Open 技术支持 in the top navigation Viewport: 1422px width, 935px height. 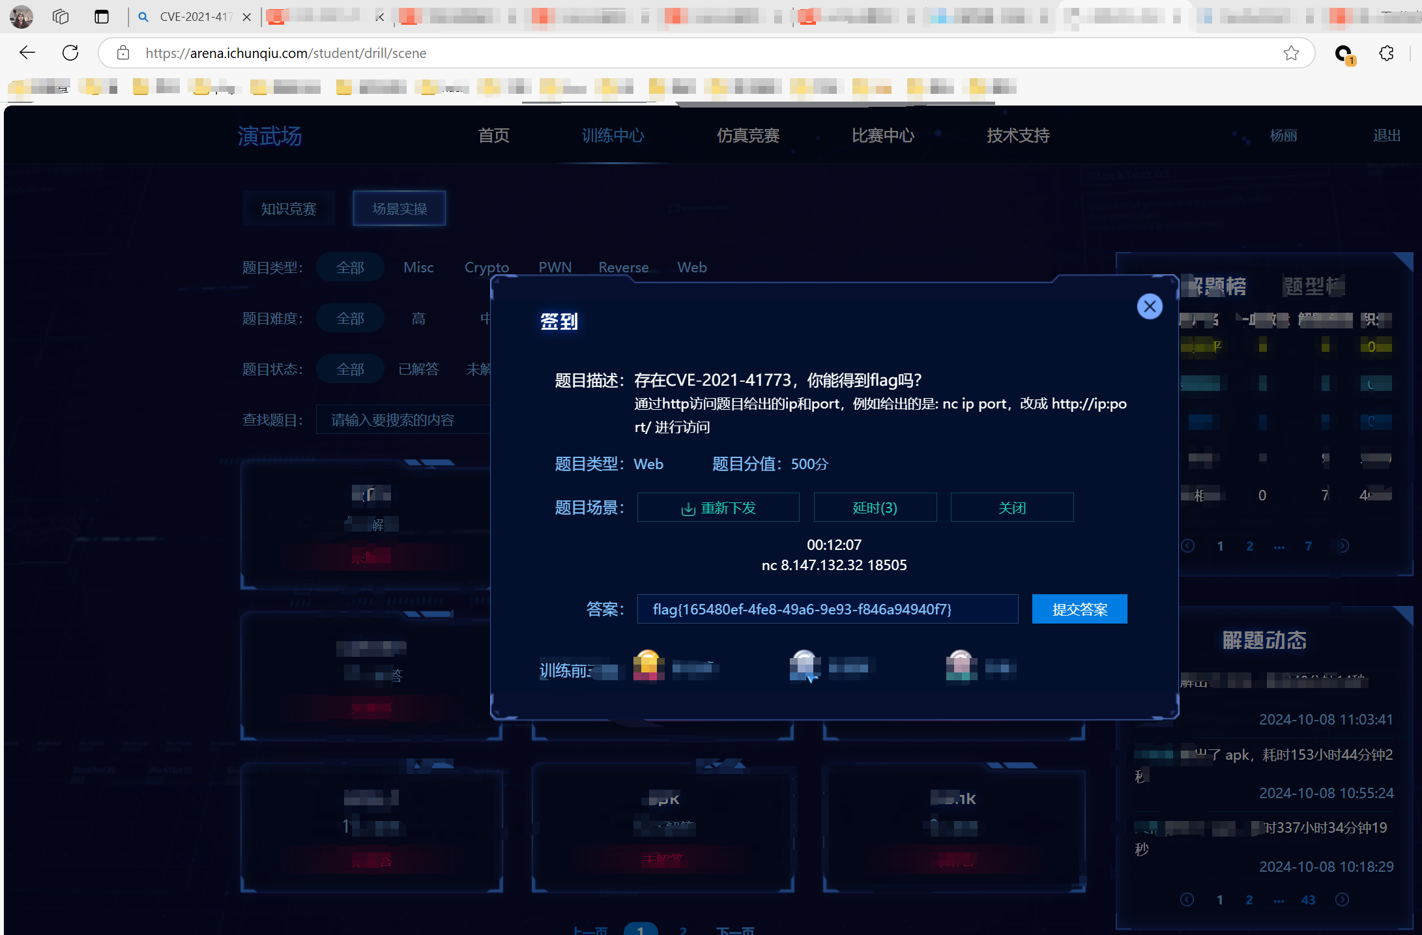point(1018,136)
